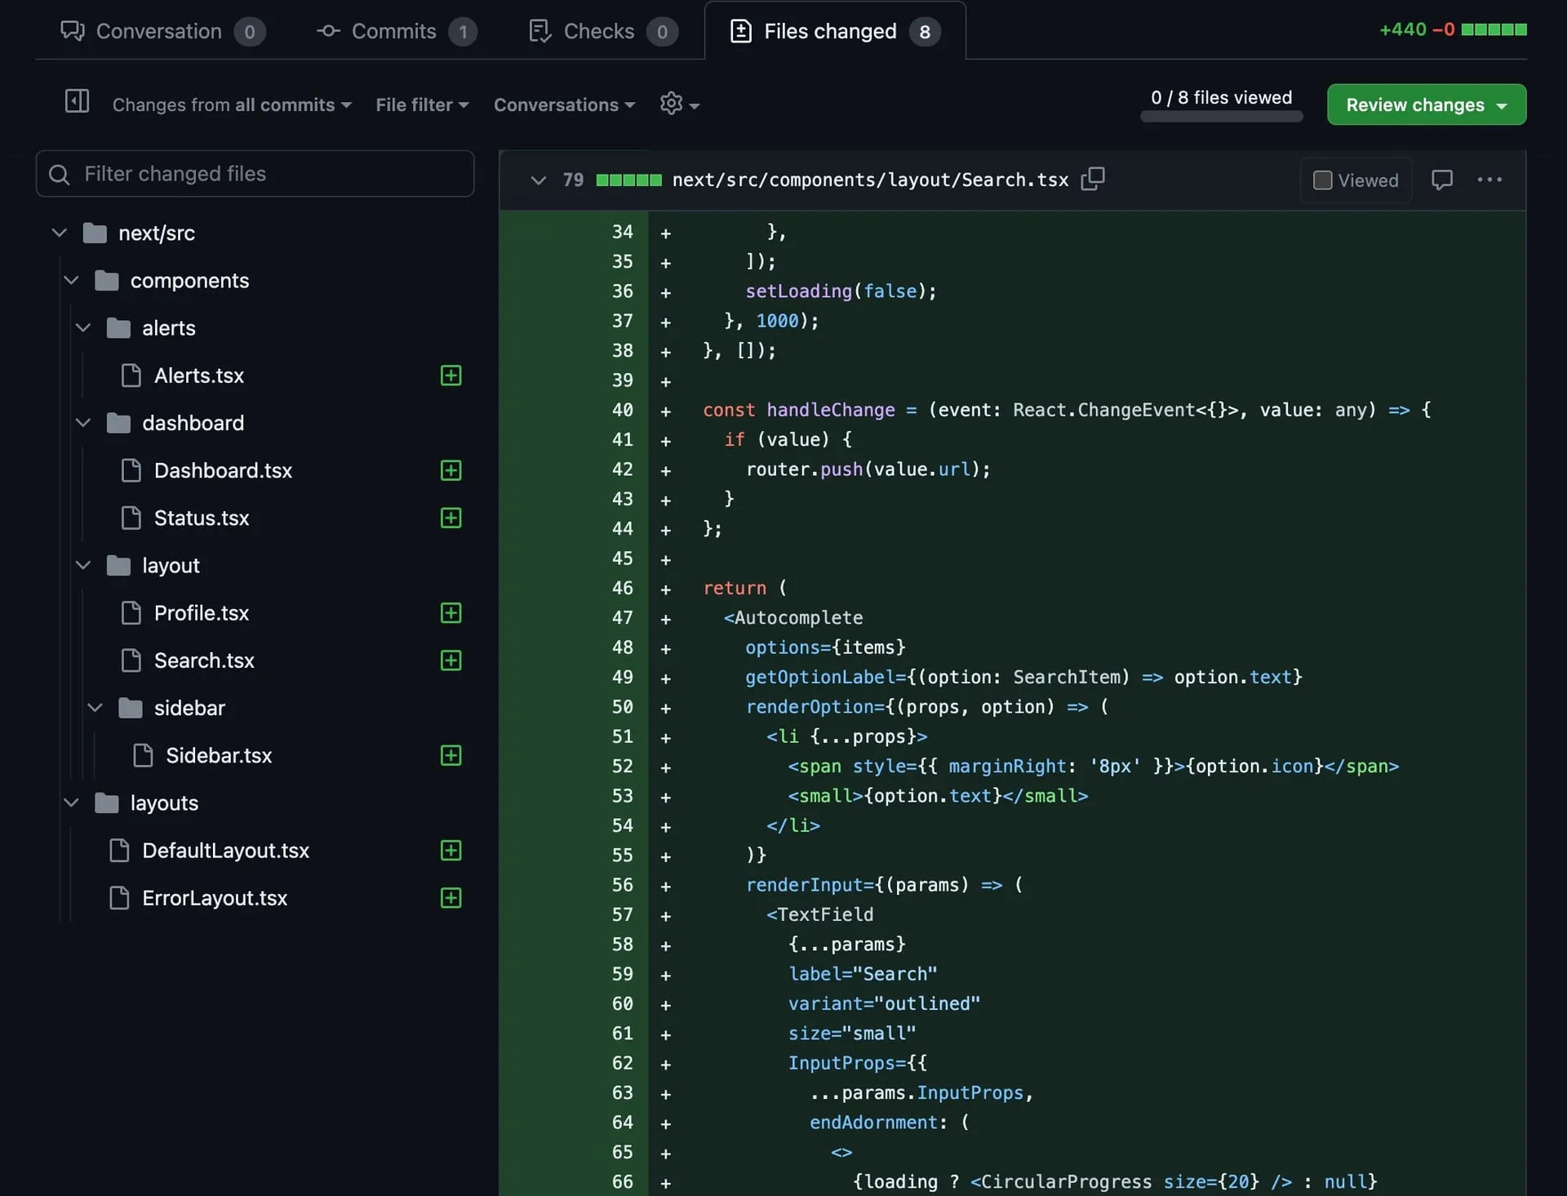The image size is (1567, 1196).
Task: Collapse the components folder
Action: tap(71, 280)
